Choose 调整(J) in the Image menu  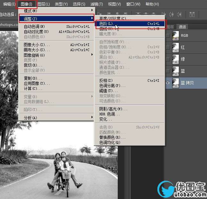(x=56, y=19)
